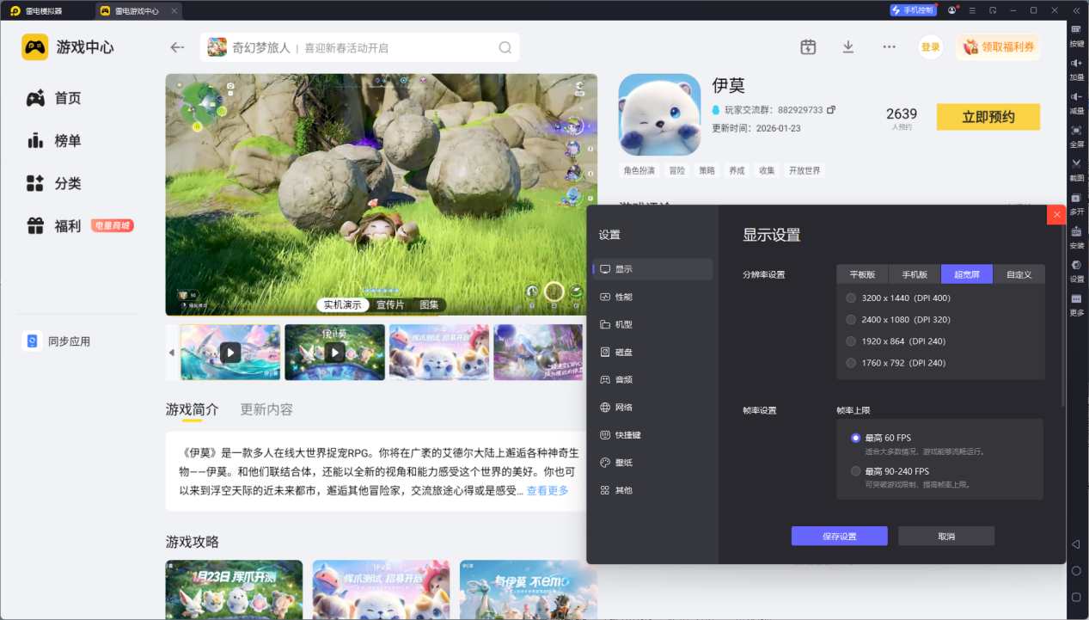The height and width of the screenshot is (620, 1089).
Task: Open the keyboard mapping (按键) tool
Action: coord(1076,34)
